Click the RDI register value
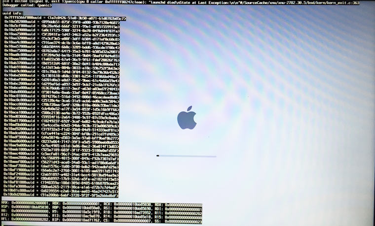The width and height of the screenshot is (375, 226). [184, 209]
